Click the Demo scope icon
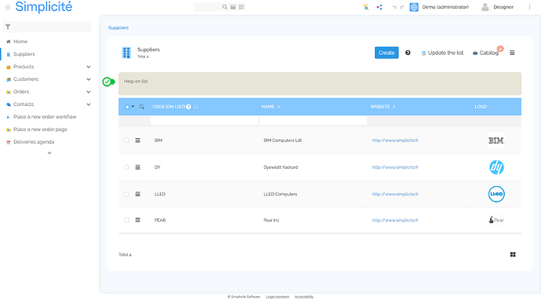 point(414,7)
